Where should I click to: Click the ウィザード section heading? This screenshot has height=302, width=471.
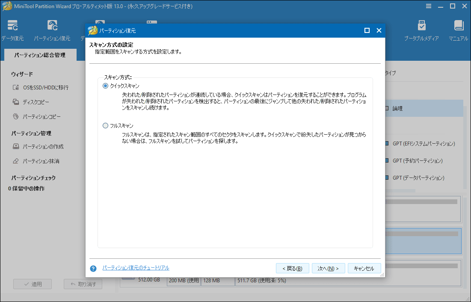[22, 74]
